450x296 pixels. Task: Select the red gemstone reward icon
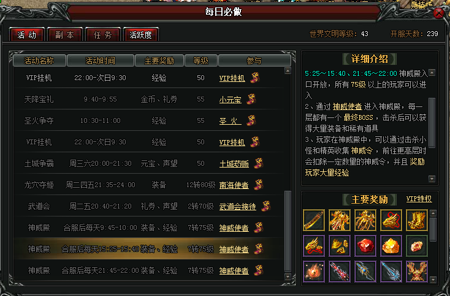click(x=365, y=246)
